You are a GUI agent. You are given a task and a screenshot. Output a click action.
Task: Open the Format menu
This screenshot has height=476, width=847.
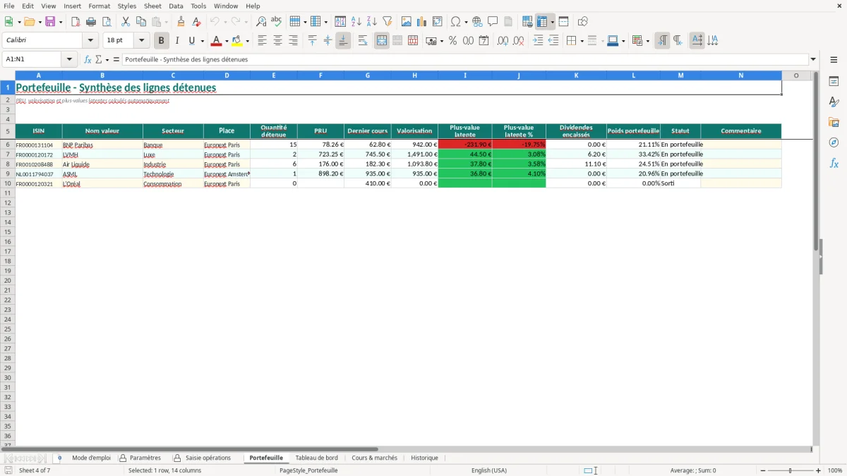pyautogui.click(x=100, y=6)
